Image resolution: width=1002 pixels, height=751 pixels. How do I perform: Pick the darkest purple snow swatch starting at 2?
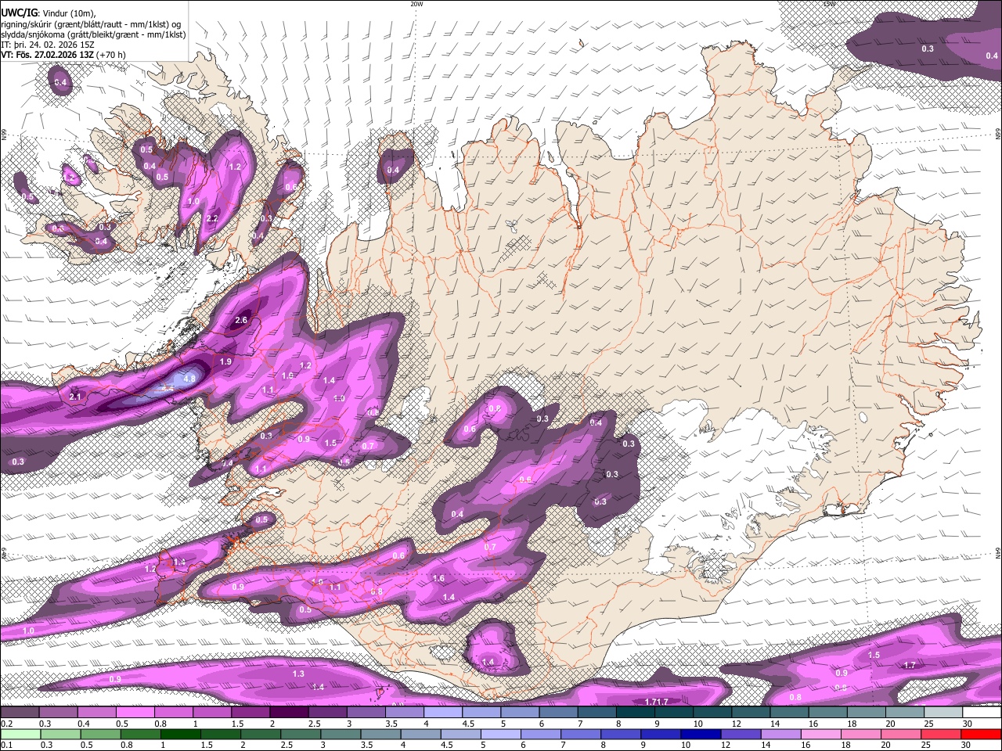[x=289, y=712]
